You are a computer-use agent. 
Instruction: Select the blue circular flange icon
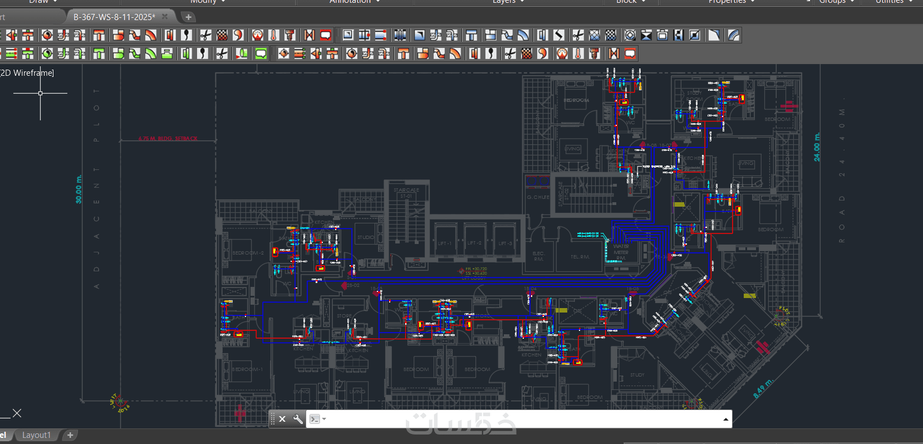point(630,36)
